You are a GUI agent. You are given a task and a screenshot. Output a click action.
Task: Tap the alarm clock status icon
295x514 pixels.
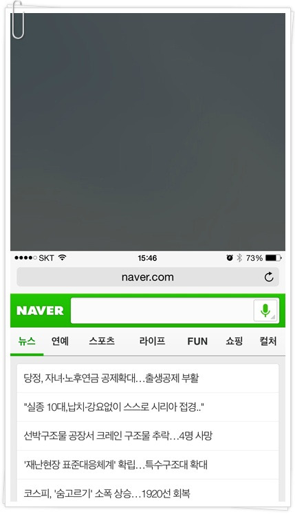pos(230,258)
